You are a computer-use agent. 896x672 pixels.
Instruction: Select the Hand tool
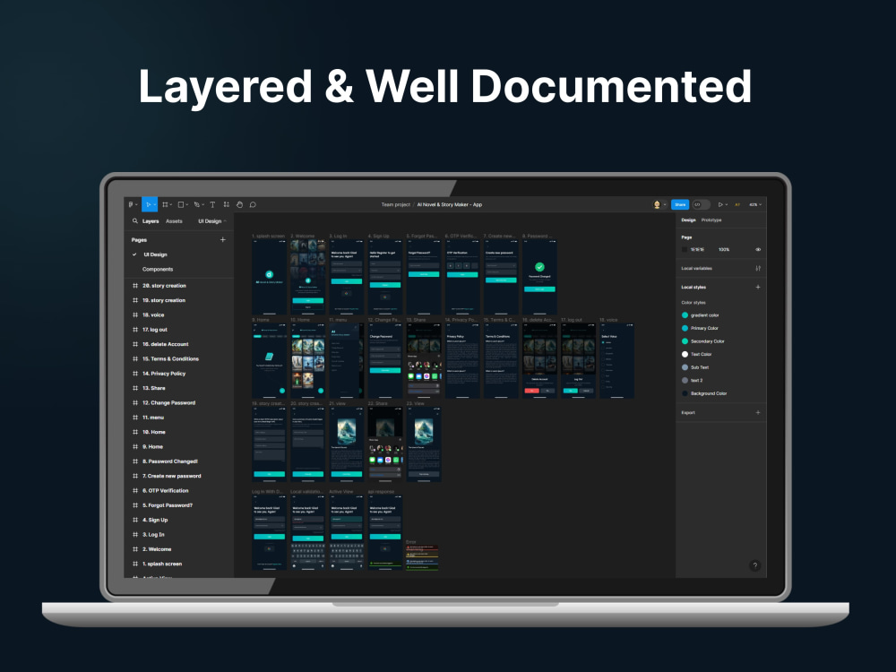point(239,204)
